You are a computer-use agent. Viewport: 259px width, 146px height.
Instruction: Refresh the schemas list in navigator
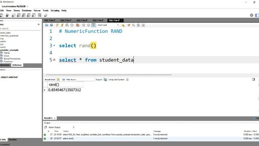[x=38, y=24]
